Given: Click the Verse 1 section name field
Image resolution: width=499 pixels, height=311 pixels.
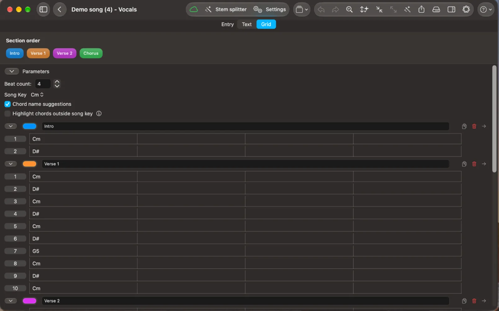Looking at the screenshot, I should click(245, 164).
